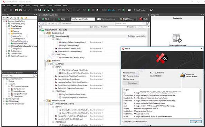205x127 pixels.
Task: Click the undo icon in test suite toolbar
Action: pyautogui.click(x=53, y=23)
